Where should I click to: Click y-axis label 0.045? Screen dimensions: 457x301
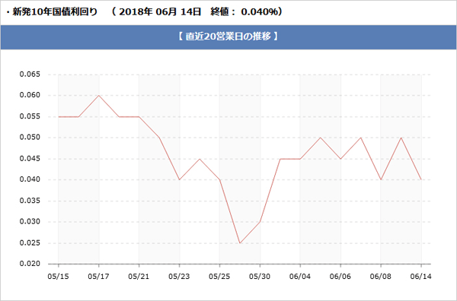point(30,159)
